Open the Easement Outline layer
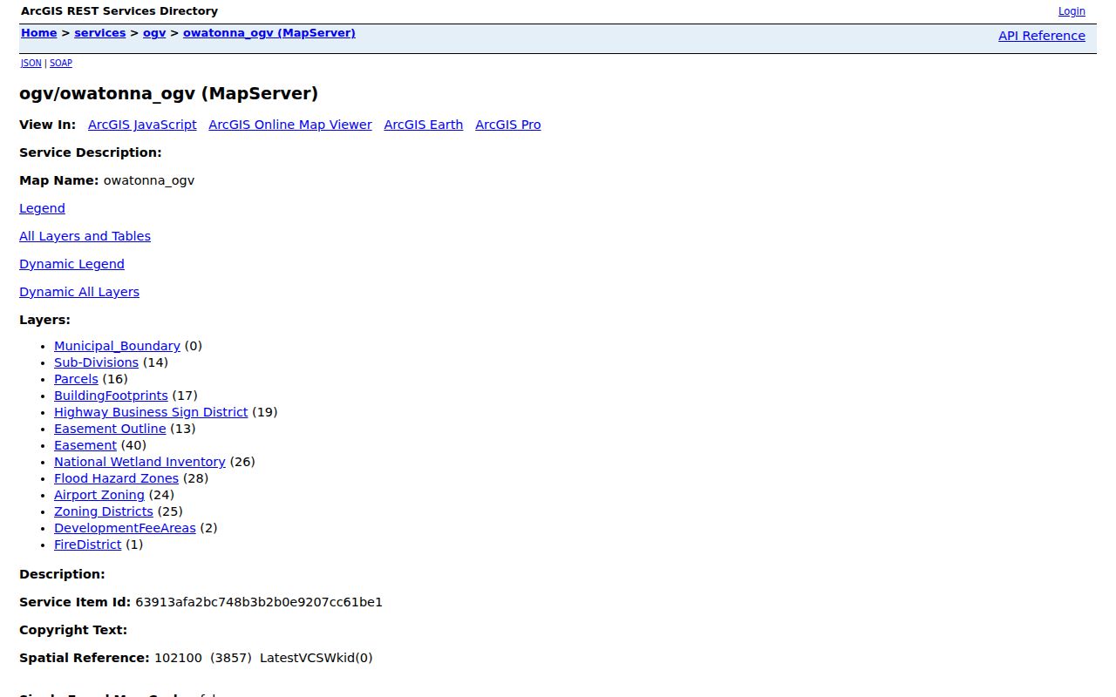This screenshot has height=697, width=1116. pyautogui.click(x=110, y=429)
